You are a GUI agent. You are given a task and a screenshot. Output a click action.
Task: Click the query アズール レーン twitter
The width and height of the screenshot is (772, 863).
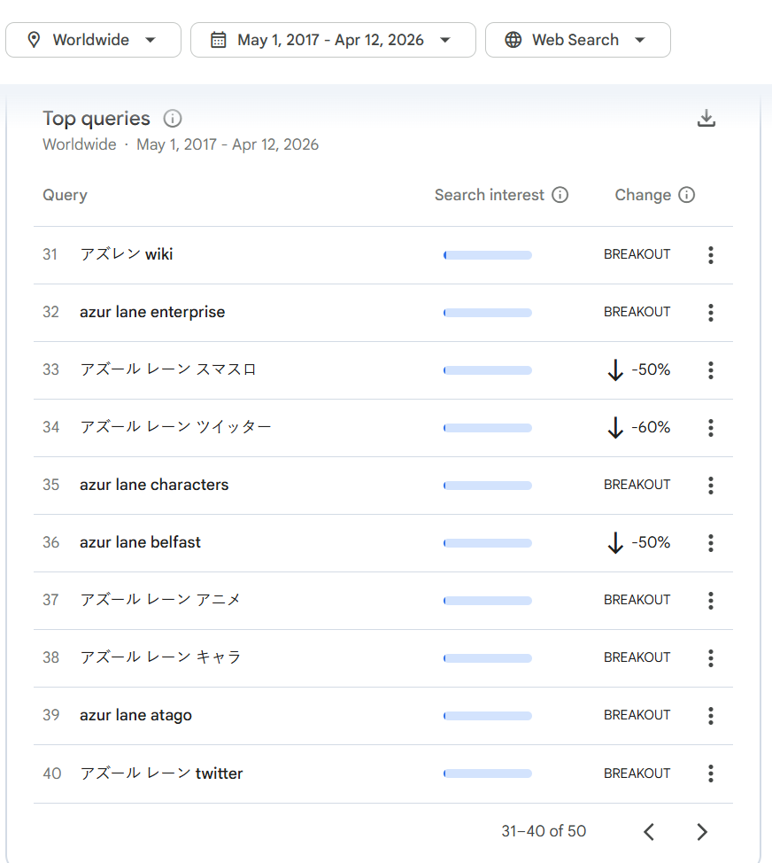pyautogui.click(x=161, y=774)
